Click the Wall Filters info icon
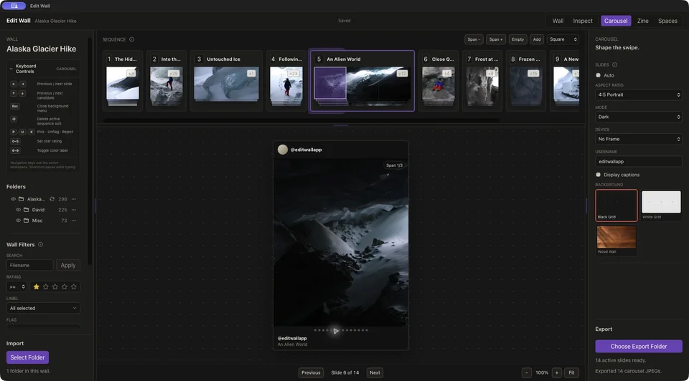This screenshot has width=689, height=381. (40, 245)
